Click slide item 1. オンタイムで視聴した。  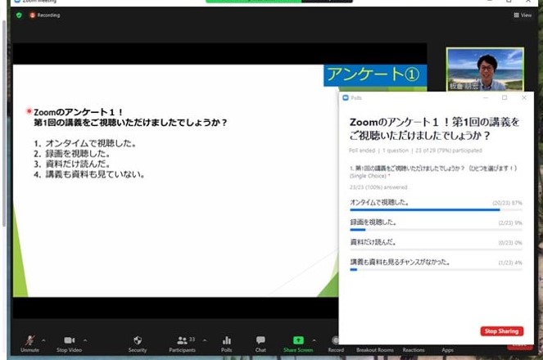[x=85, y=143]
